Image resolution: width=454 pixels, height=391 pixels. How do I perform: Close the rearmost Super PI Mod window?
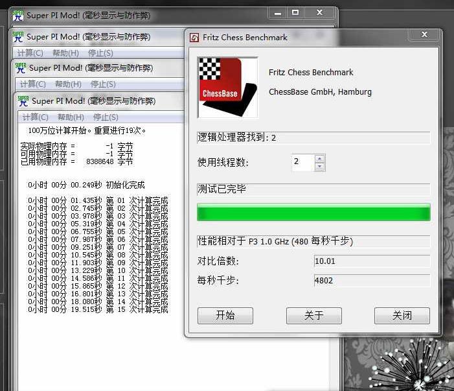320,13
